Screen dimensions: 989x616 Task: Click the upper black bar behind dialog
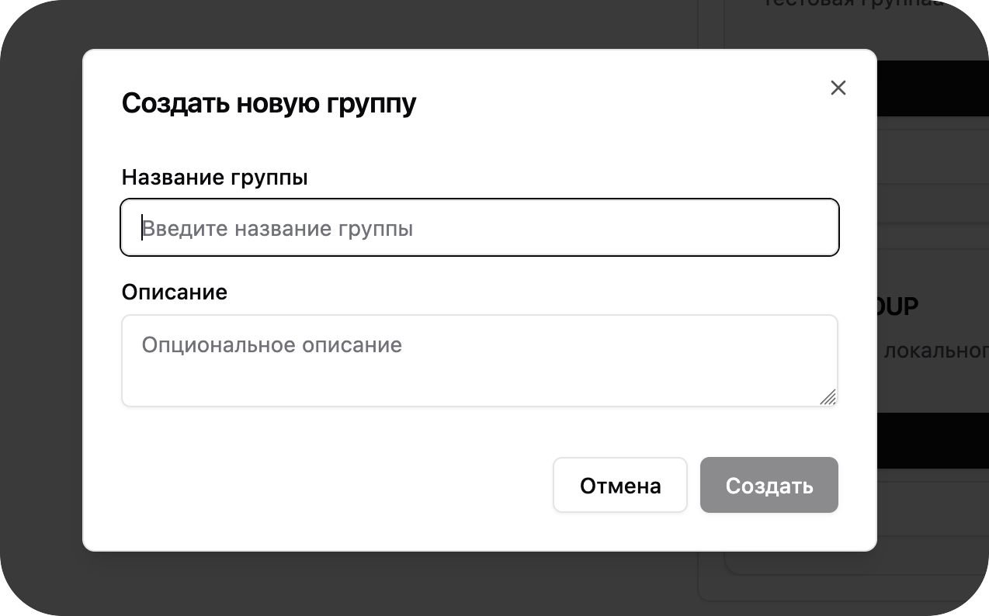pyautogui.click(x=932, y=88)
